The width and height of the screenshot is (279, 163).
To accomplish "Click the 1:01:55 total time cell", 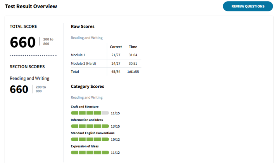I will click(133, 72).
